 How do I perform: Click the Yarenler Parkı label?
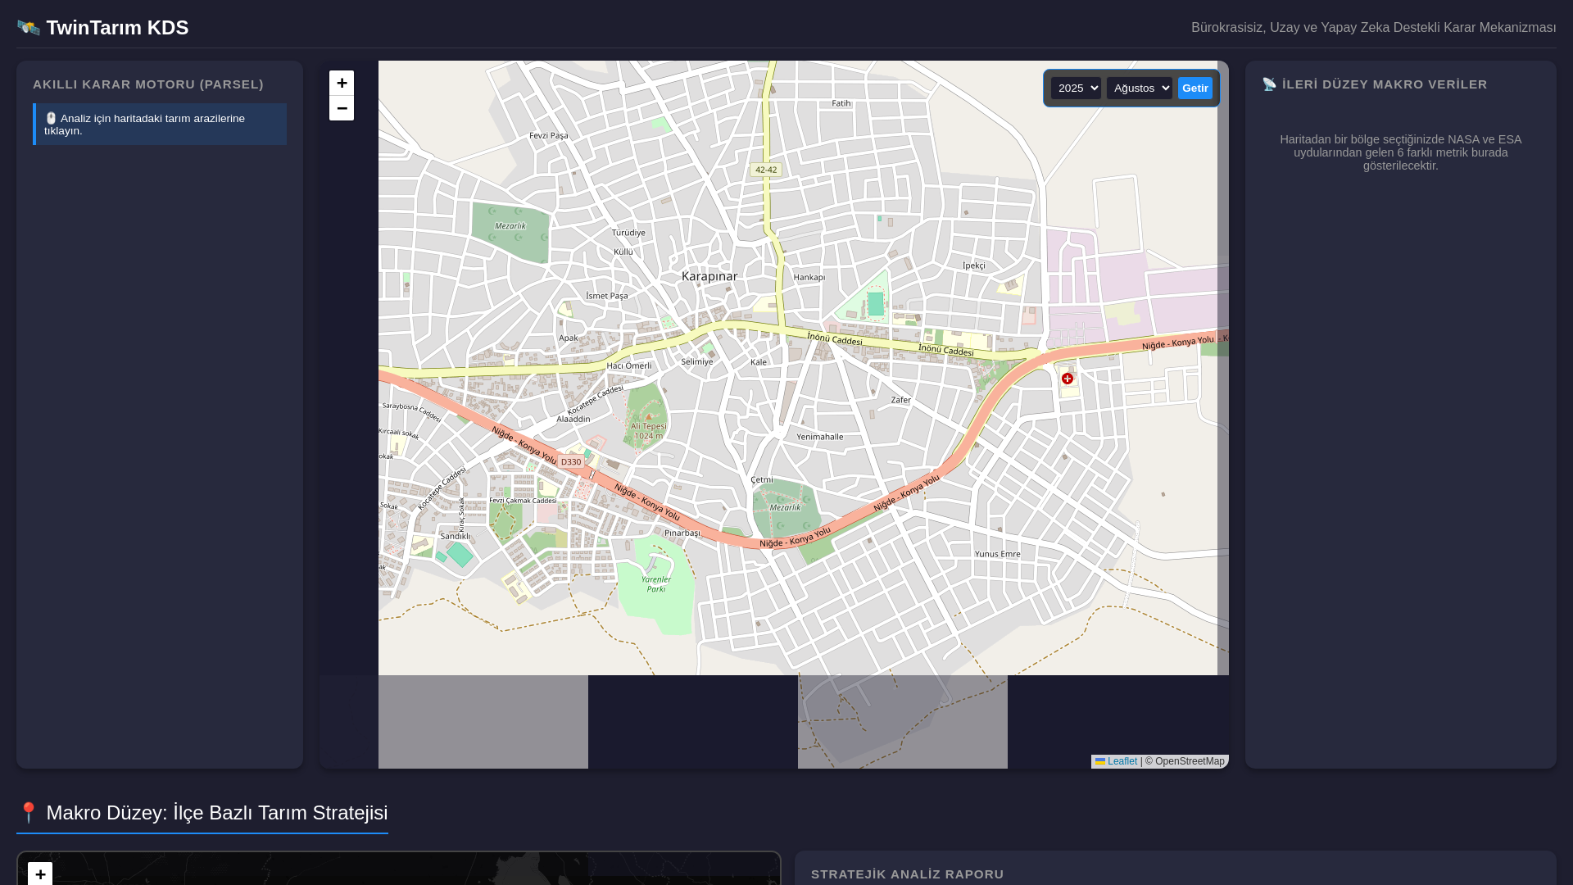656,583
